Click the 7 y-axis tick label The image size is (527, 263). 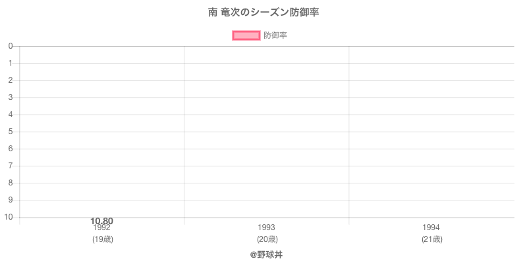11,166
